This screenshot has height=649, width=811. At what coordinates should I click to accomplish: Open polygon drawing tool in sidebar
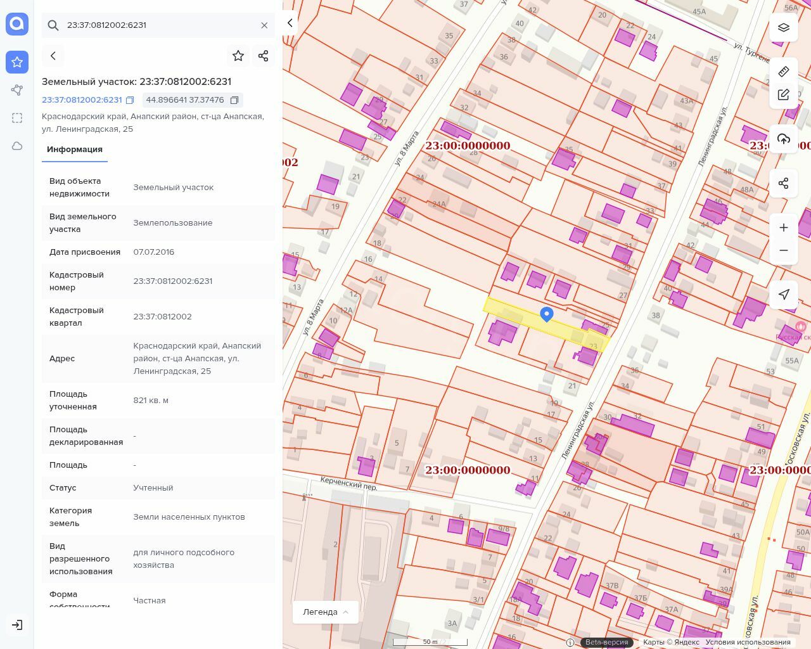point(17,90)
